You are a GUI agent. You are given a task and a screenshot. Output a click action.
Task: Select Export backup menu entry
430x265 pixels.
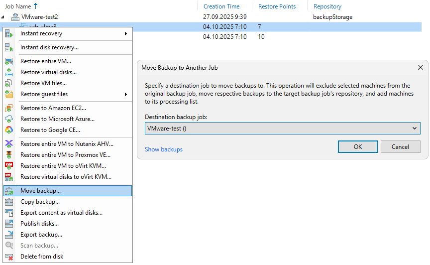click(68, 235)
